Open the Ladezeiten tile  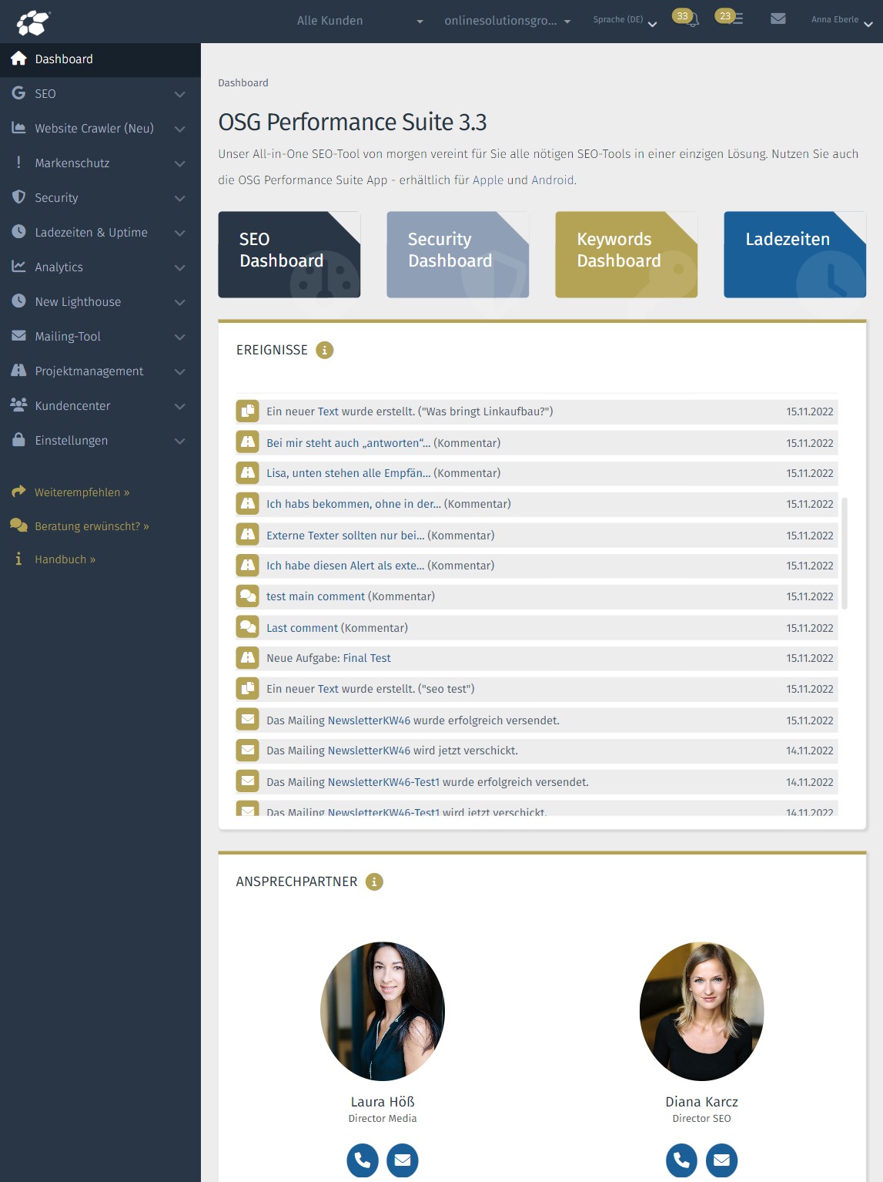pos(795,254)
